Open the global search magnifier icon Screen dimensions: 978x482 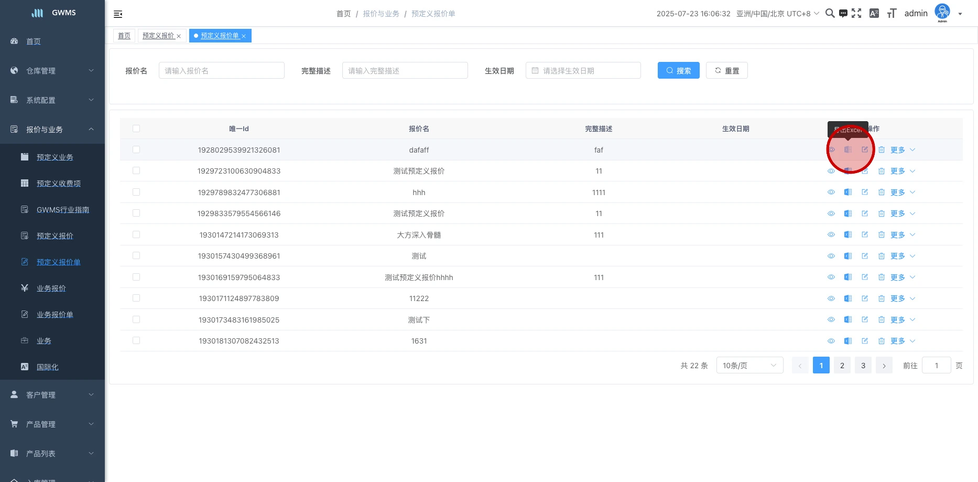[830, 14]
